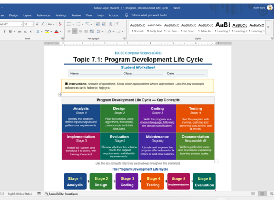The width and height of the screenshot is (274, 205).
Task: Toggle underline formatting
Action: point(10,31)
